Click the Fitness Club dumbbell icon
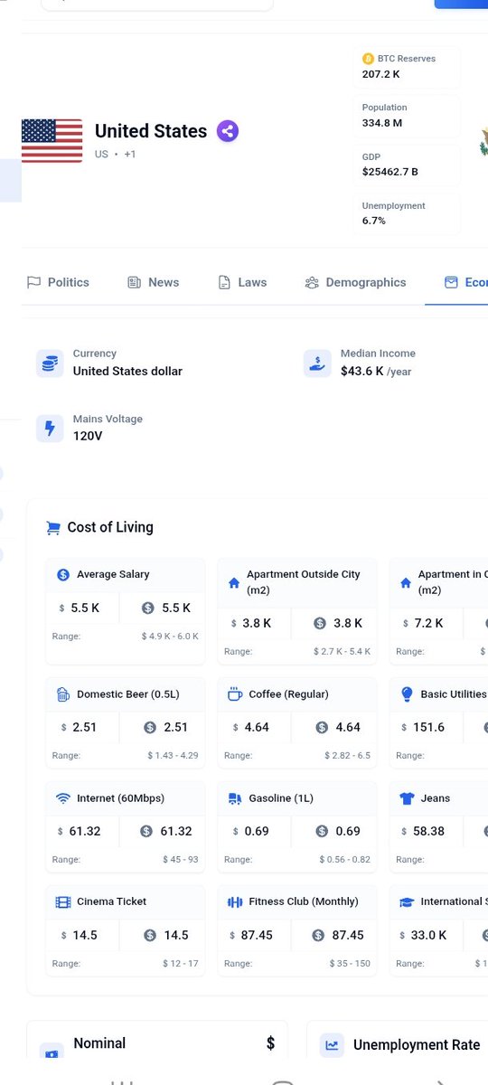Viewport: 488px width, 1085px height. [x=234, y=901]
